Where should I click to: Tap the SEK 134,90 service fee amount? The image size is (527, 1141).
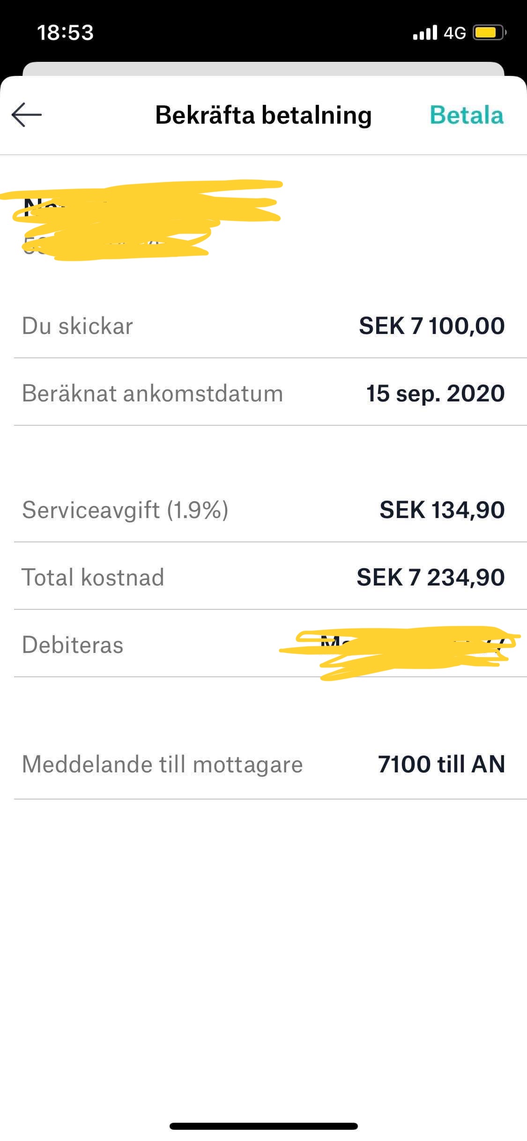pos(442,510)
